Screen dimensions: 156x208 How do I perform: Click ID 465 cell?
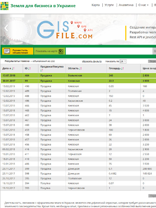pyautogui.click(x=27, y=110)
